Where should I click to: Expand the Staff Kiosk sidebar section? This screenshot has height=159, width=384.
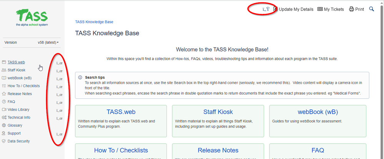pyautogui.click(x=59, y=71)
